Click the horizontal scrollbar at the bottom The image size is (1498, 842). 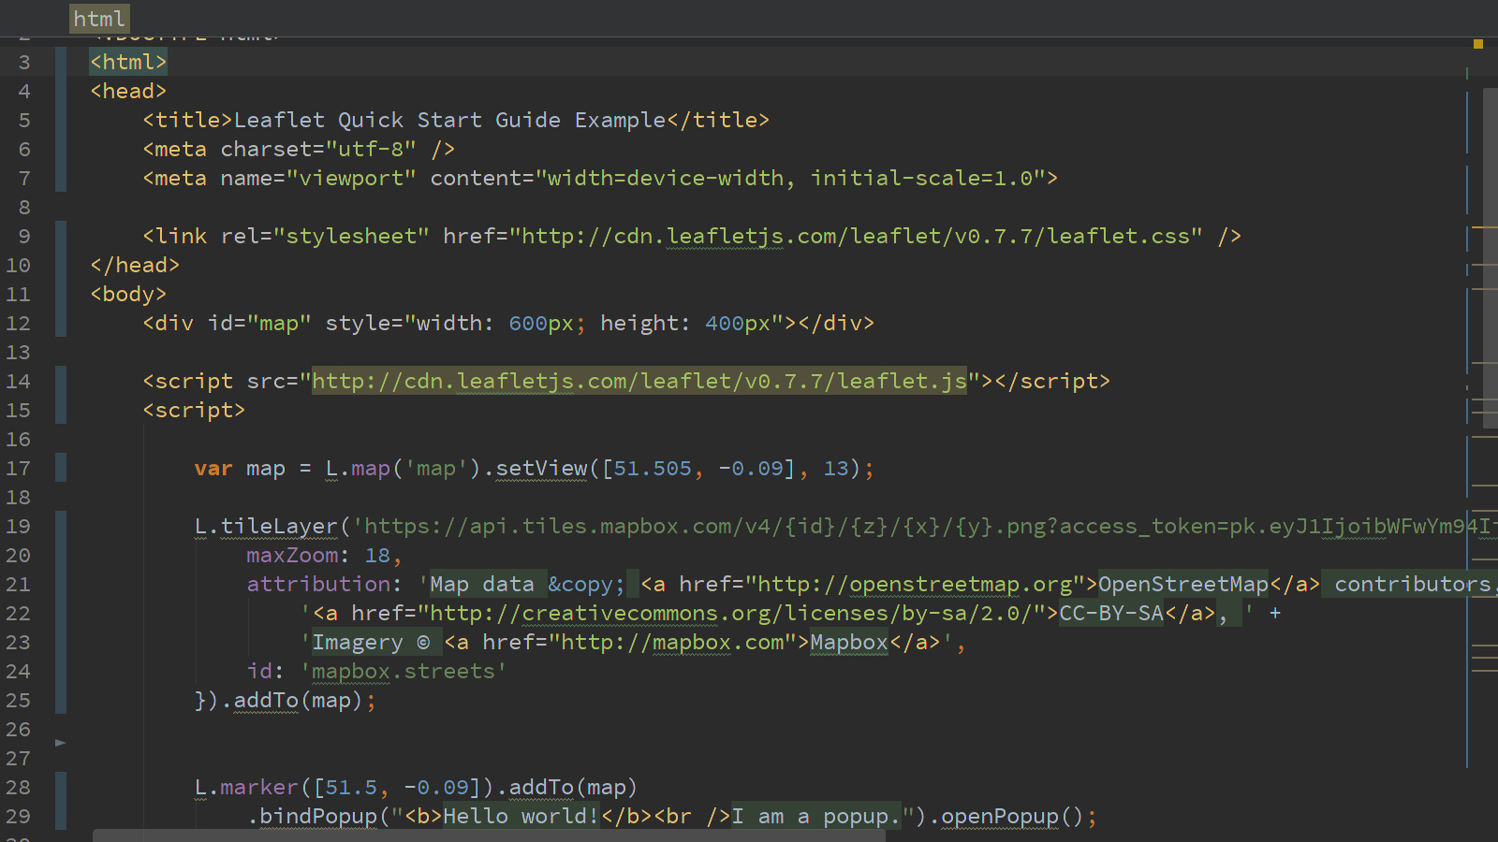coord(489,835)
